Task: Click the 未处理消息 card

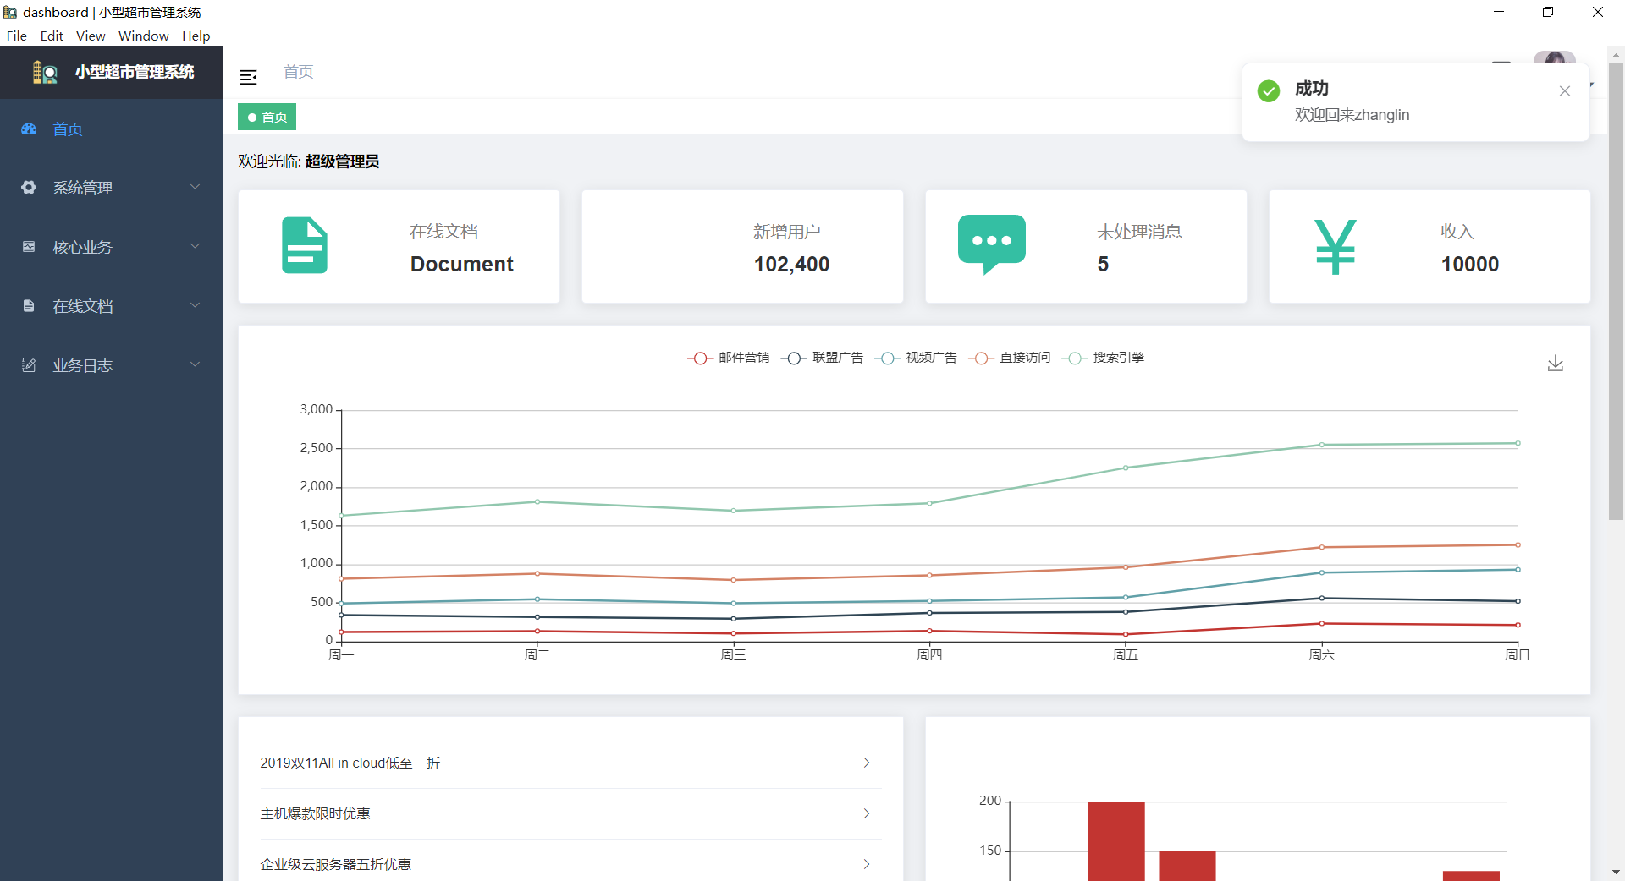Action: [x=1086, y=246]
